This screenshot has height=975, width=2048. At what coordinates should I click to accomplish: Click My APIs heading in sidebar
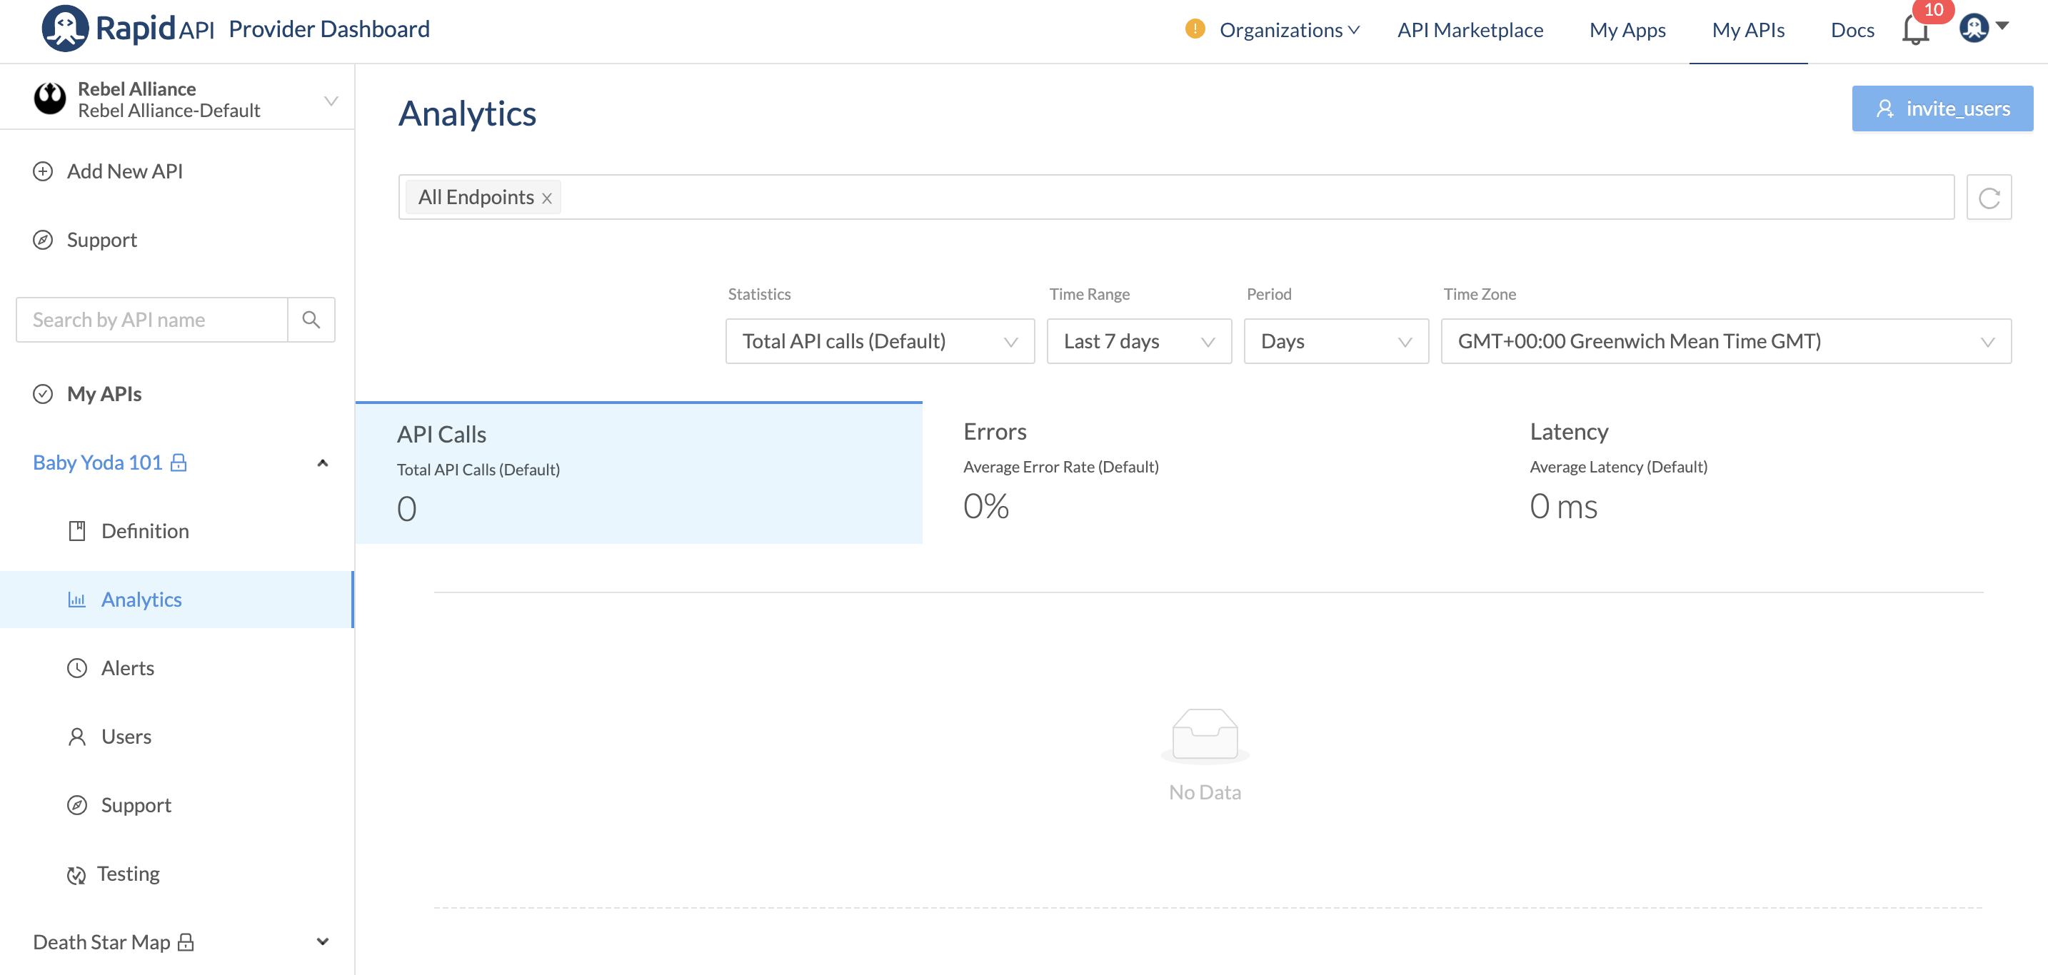point(104,394)
